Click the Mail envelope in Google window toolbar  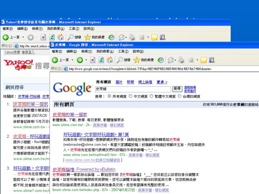click(171, 60)
